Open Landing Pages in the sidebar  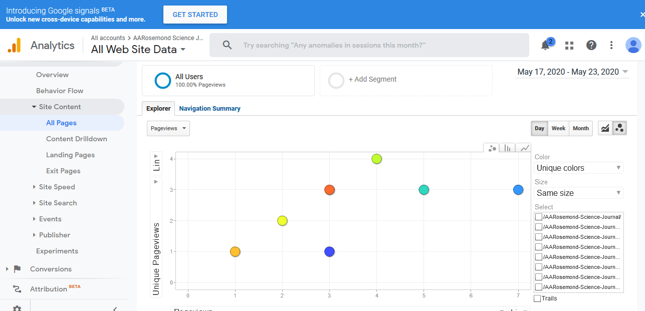pos(70,155)
